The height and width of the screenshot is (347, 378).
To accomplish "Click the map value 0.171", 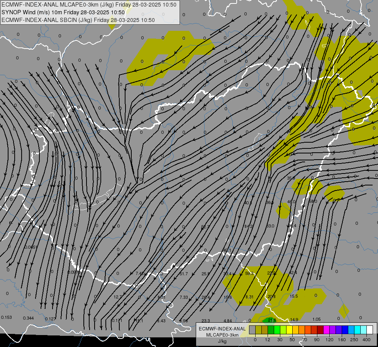I will coord(117,320).
